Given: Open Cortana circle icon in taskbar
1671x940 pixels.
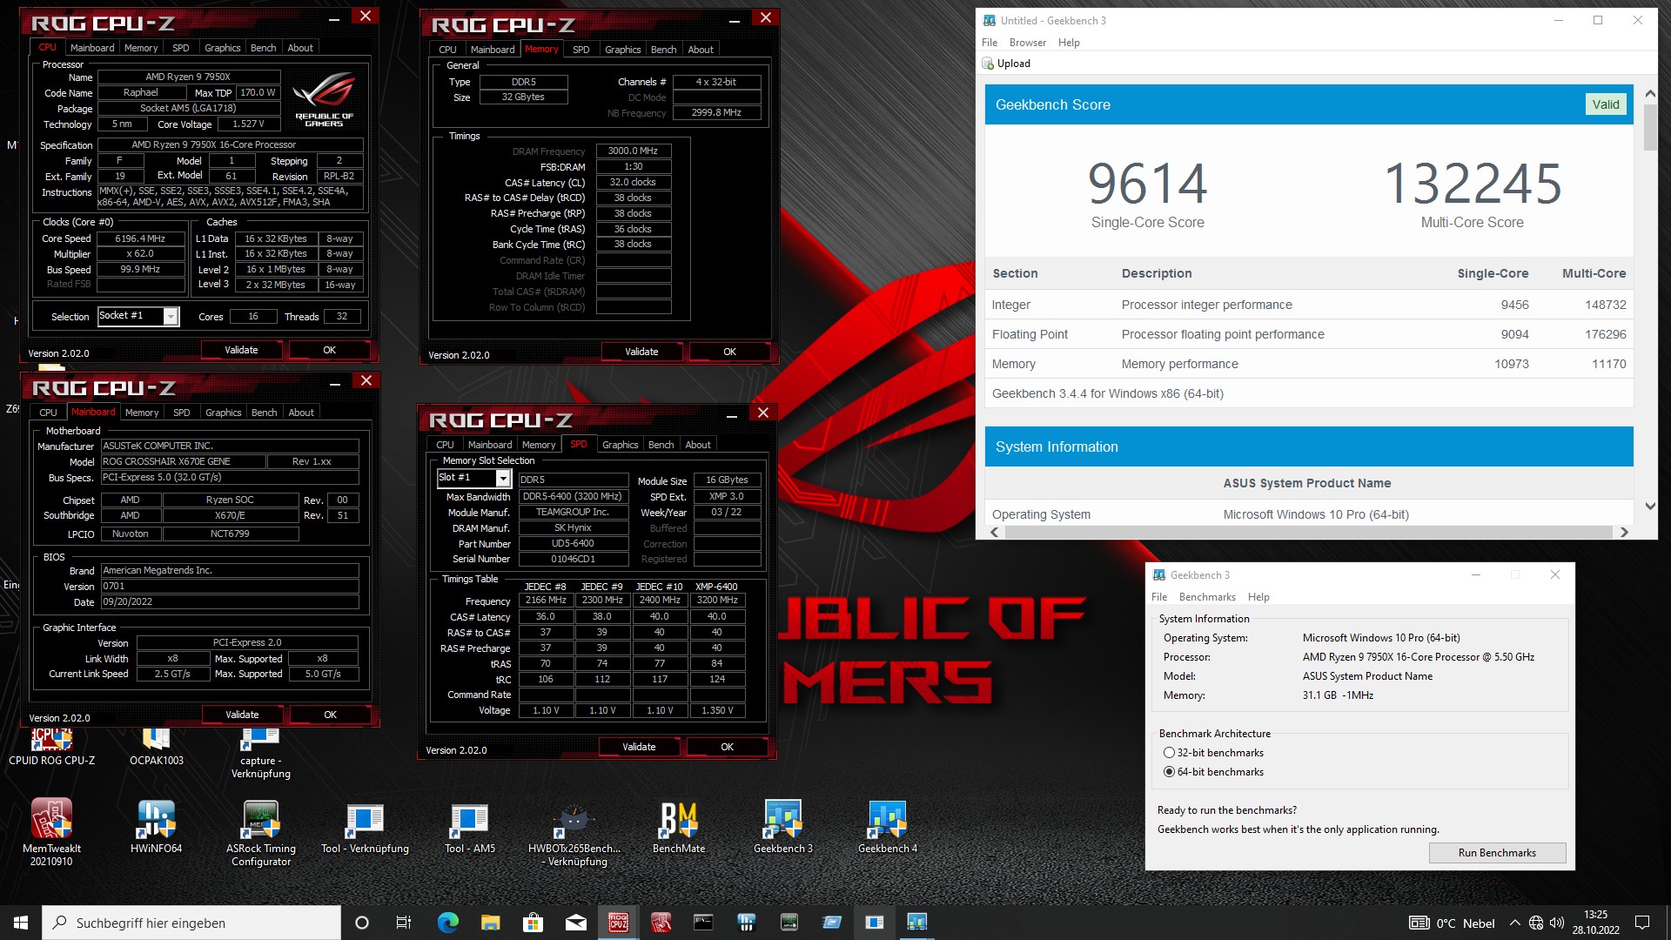Looking at the screenshot, I should pyautogui.click(x=362, y=923).
